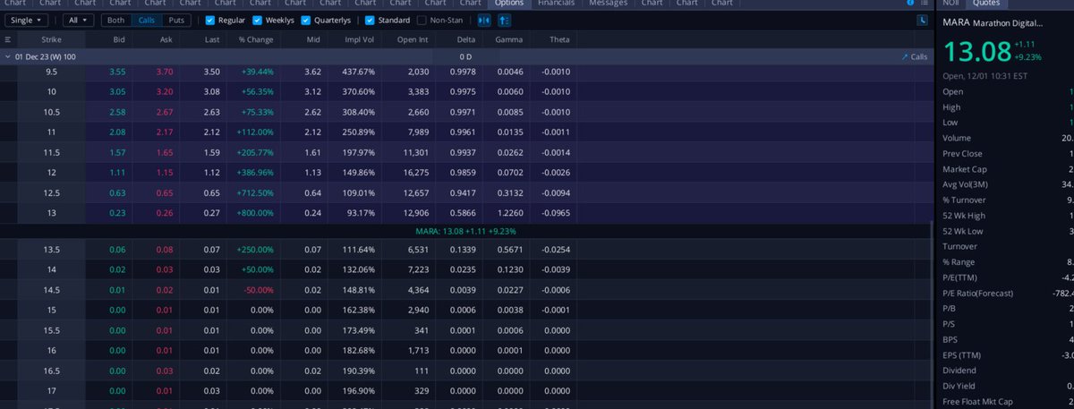Viewport: 1074px width, 409px height.
Task: Open the list menu icon beside info icon
Action: (925, 4)
